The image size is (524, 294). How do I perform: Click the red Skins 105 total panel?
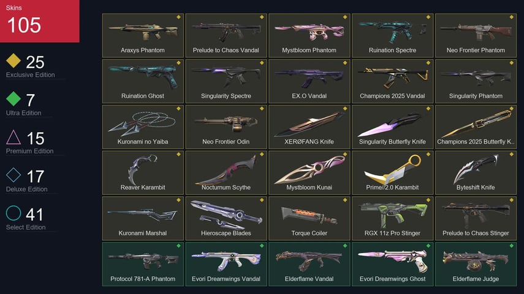(39, 21)
